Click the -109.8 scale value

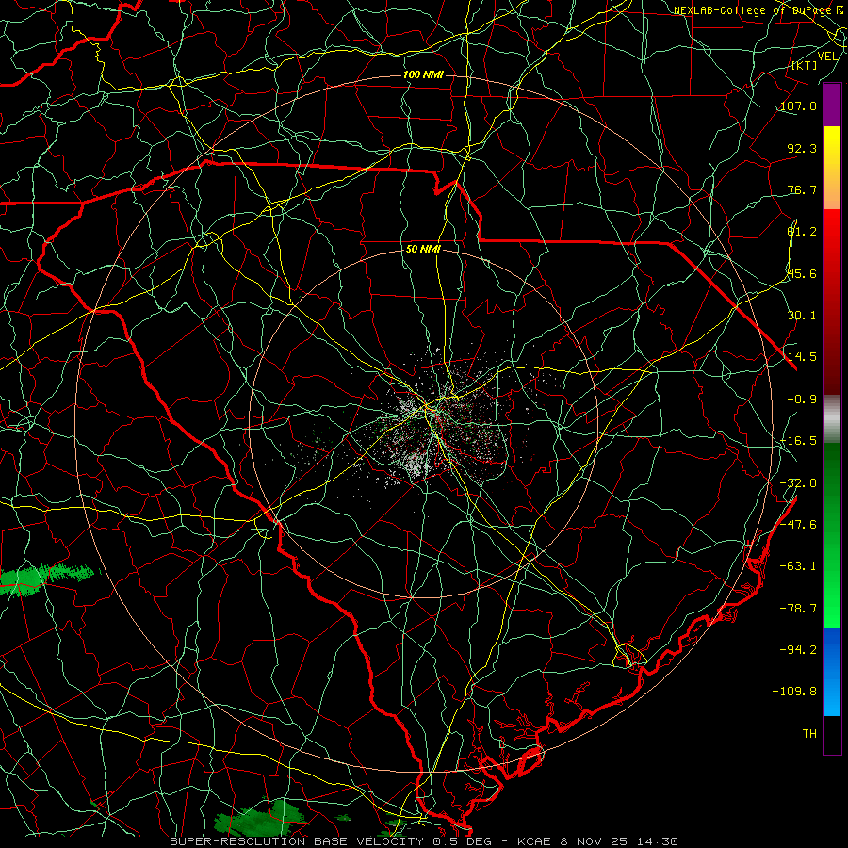(x=794, y=692)
